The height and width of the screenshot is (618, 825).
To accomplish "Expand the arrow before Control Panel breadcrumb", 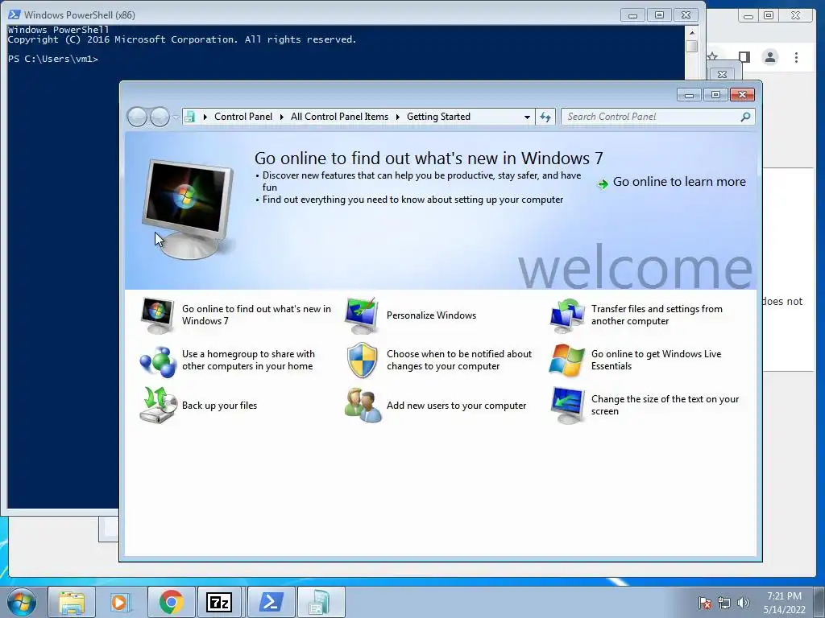I will pyautogui.click(x=205, y=117).
